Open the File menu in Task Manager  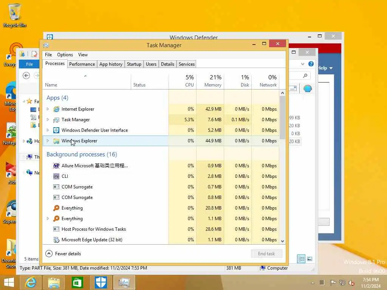point(48,55)
